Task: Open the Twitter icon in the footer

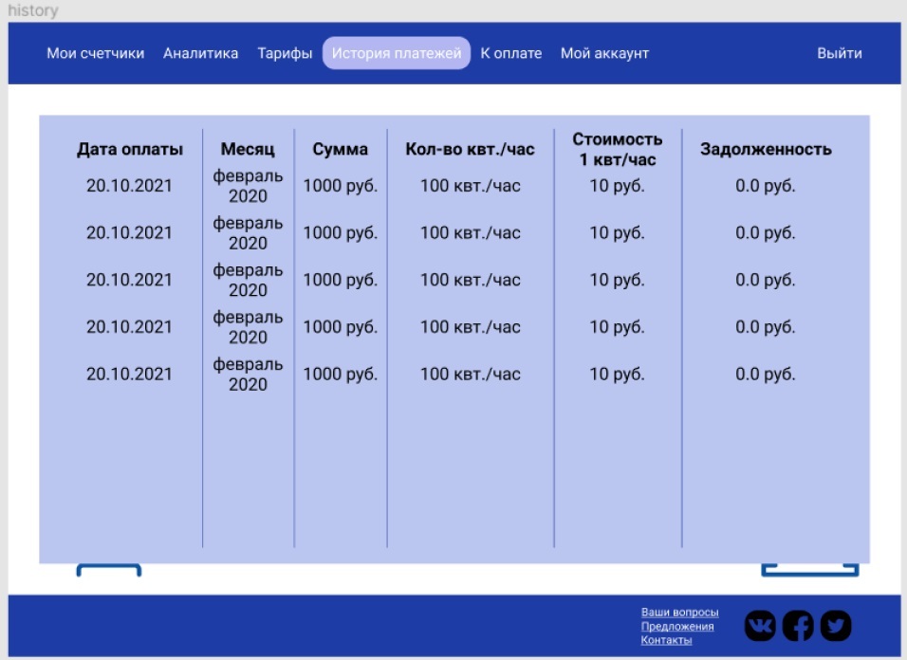Action: tap(836, 626)
